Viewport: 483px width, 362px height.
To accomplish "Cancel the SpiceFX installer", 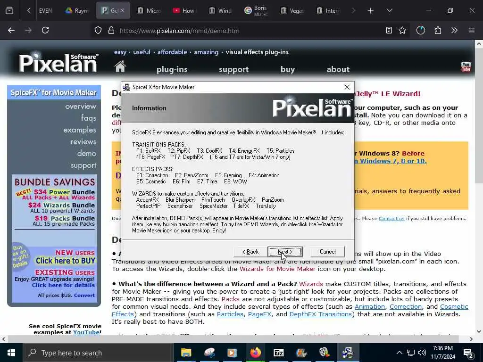I will click(x=327, y=252).
